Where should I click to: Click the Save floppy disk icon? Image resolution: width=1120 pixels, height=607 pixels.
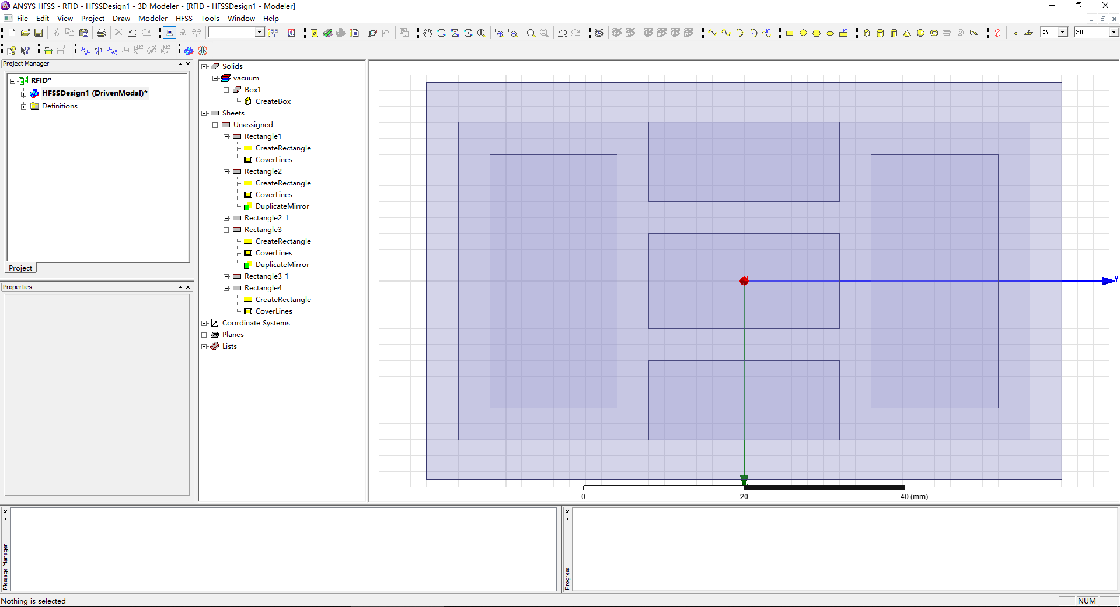[x=39, y=33]
